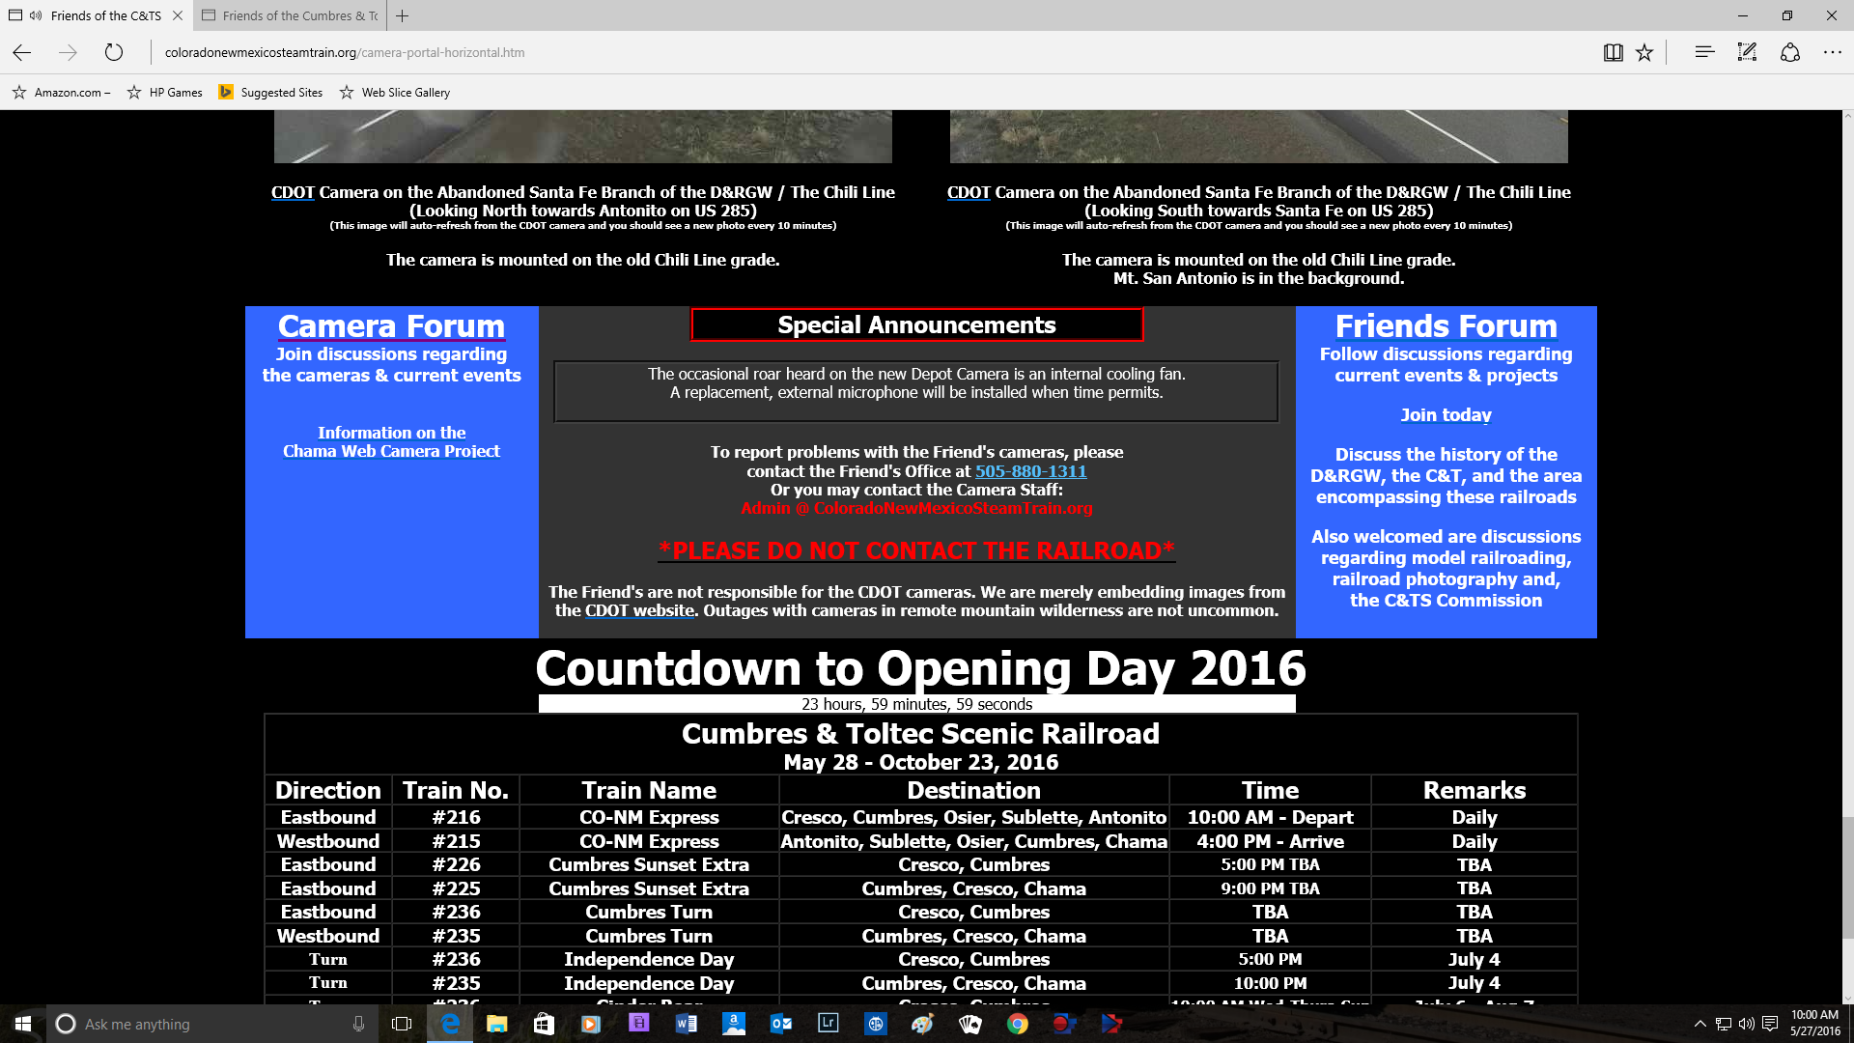Open Web Slice Gallery bookmark
The height and width of the screenshot is (1043, 1854).
[394, 92]
